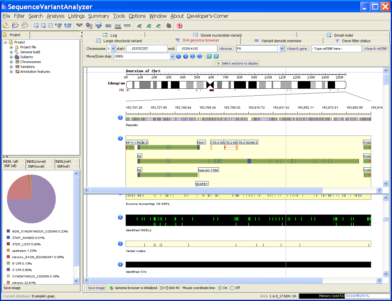The height and width of the screenshot is (301, 392).
Task: Create a new project with the new-file icon
Action: tap(6, 25)
